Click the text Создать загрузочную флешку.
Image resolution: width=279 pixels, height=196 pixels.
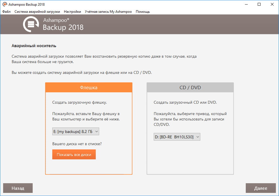click(x=80, y=103)
